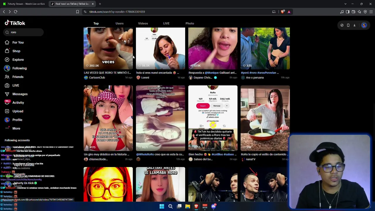Click the get app phone icon
Screen dimensions: 375x211
click(348, 25)
